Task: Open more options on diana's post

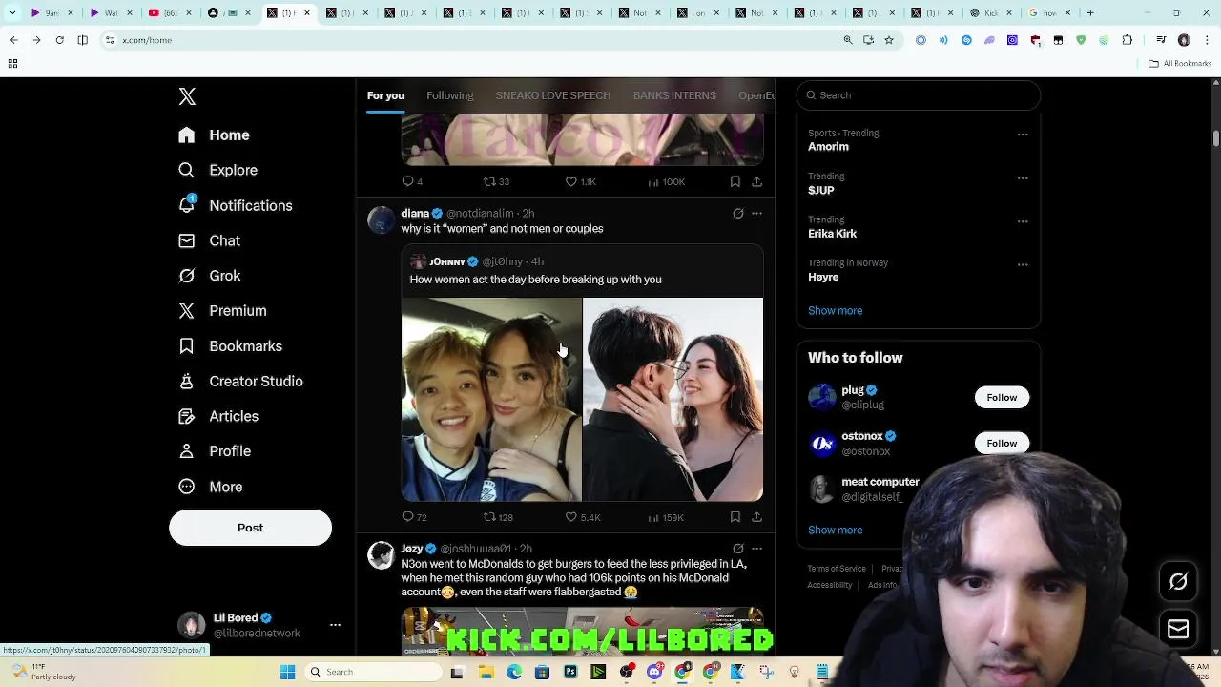Action: click(x=756, y=214)
